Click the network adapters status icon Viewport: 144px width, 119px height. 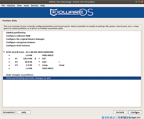click(111, 117)
